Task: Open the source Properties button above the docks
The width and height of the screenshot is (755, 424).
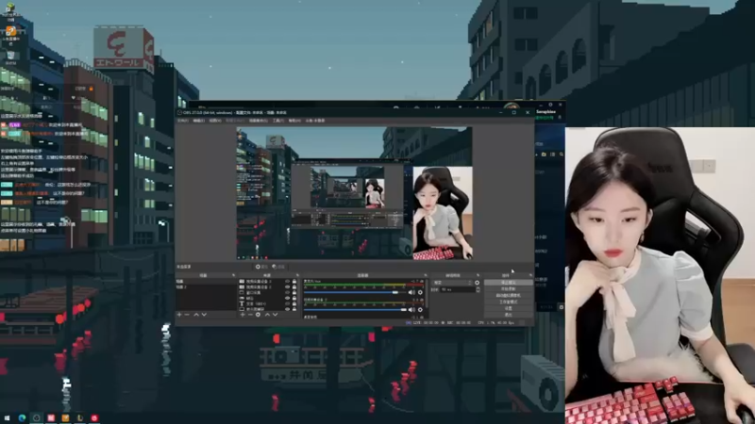Action: pyautogui.click(x=262, y=267)
